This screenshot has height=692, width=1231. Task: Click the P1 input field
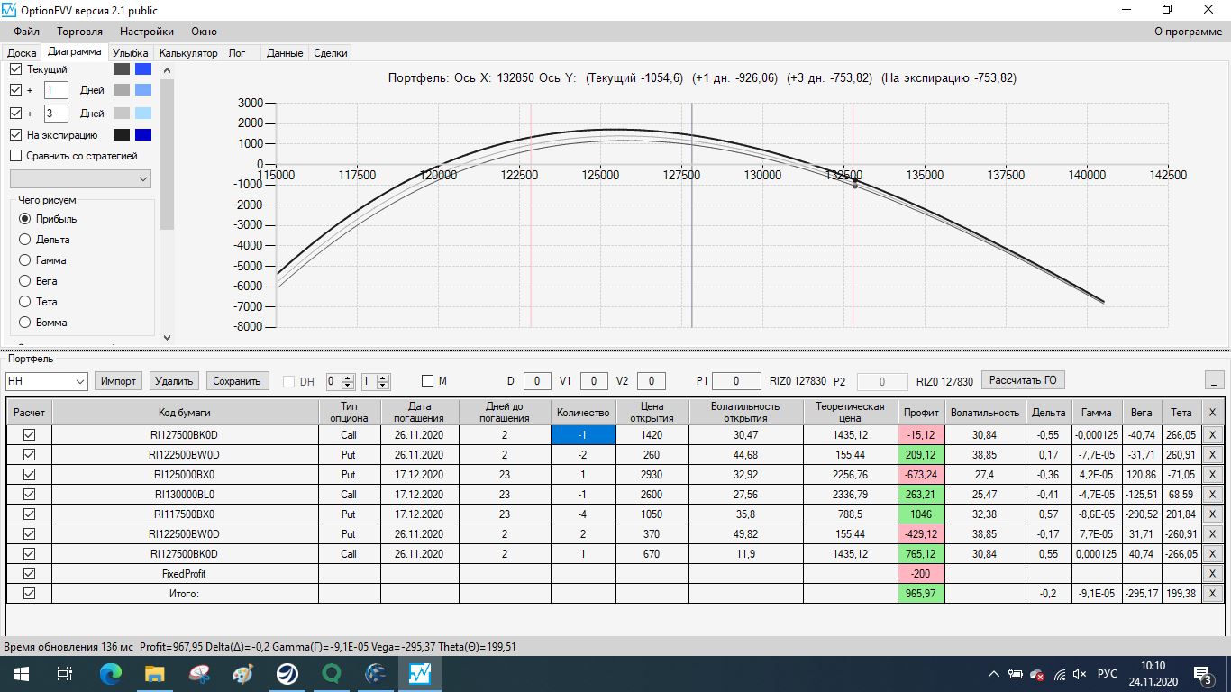click(736, 381)
